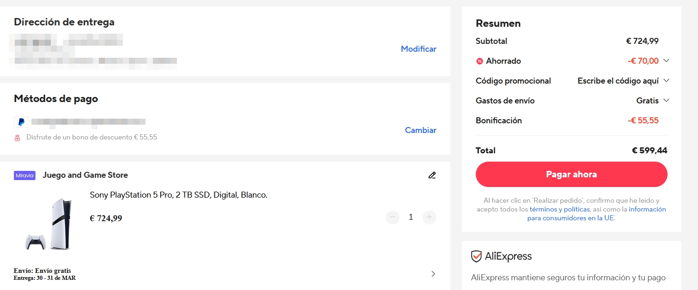Click the quantity value 1
Viewport: 698px width, 290px height.
411,217
